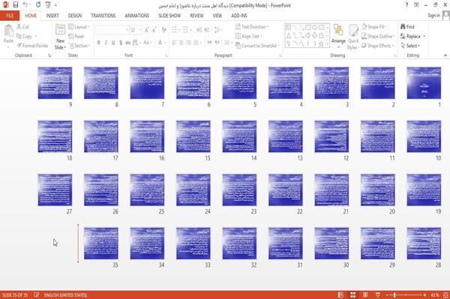Select slide 35 thumbnail
This screenshot has height=299, width=450.
pyautogui.click(x=101, y=244)
